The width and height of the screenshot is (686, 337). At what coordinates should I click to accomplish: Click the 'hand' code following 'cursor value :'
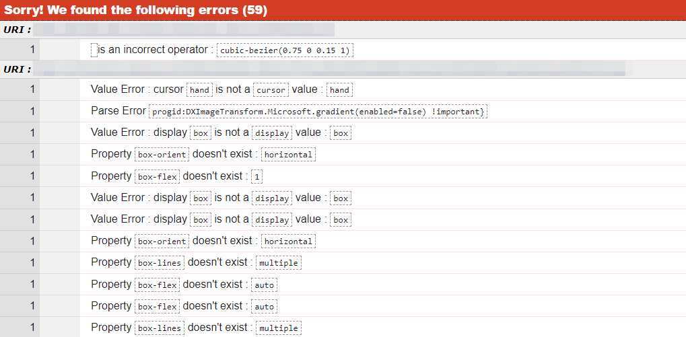pos(339,90)
